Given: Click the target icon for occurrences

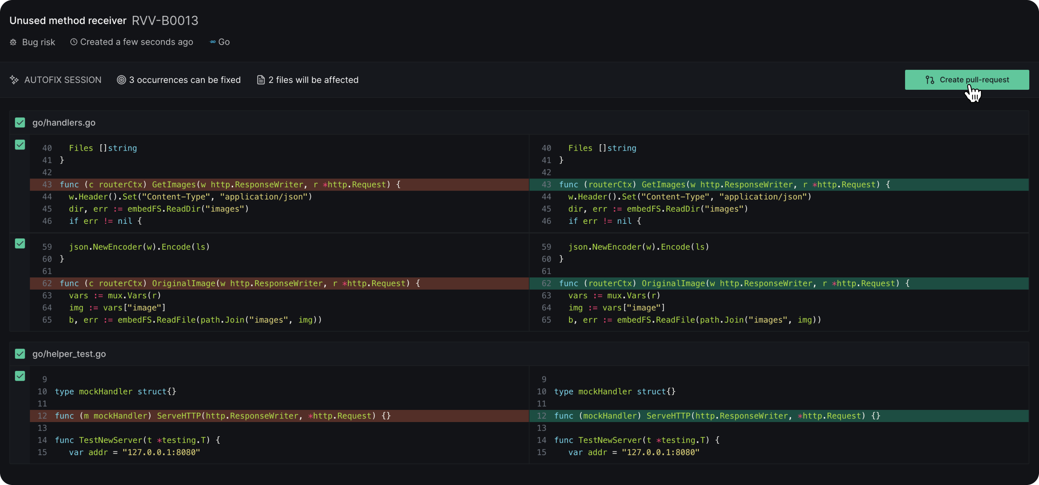Looking at the screenshot, I should point(121,80).
